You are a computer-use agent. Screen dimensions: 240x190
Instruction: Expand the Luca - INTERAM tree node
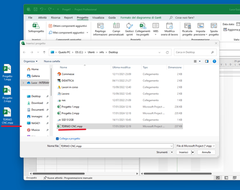pyautogui.click(x=23, y=83)
